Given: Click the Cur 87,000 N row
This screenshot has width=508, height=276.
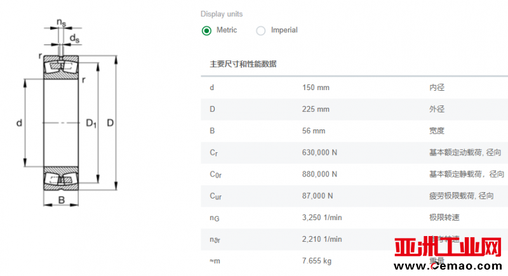Looking at the screenshot, I should (x=354, y=196).
